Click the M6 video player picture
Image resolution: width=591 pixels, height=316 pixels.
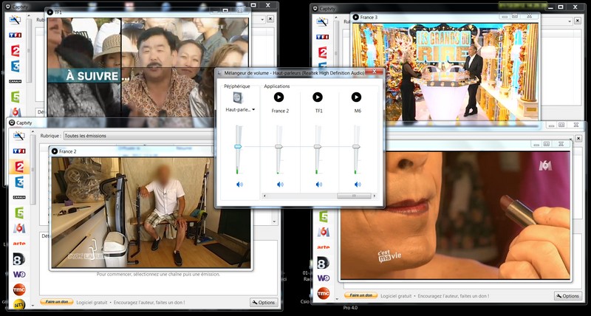455,215
